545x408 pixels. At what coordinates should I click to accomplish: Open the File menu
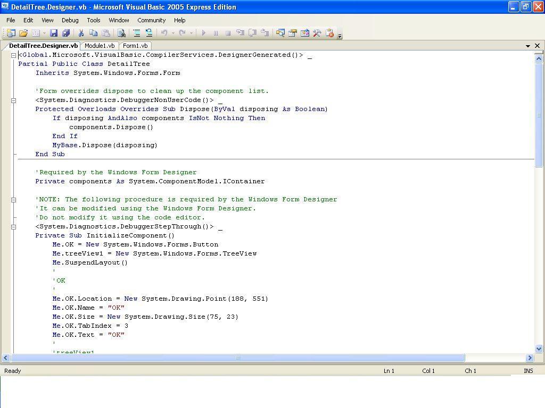[11, 20]
